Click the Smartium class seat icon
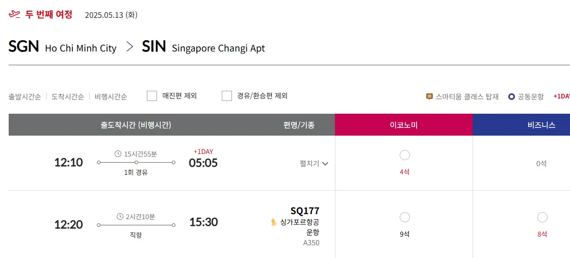The width and height of the screenshot is (570, 258). (429, 96)
